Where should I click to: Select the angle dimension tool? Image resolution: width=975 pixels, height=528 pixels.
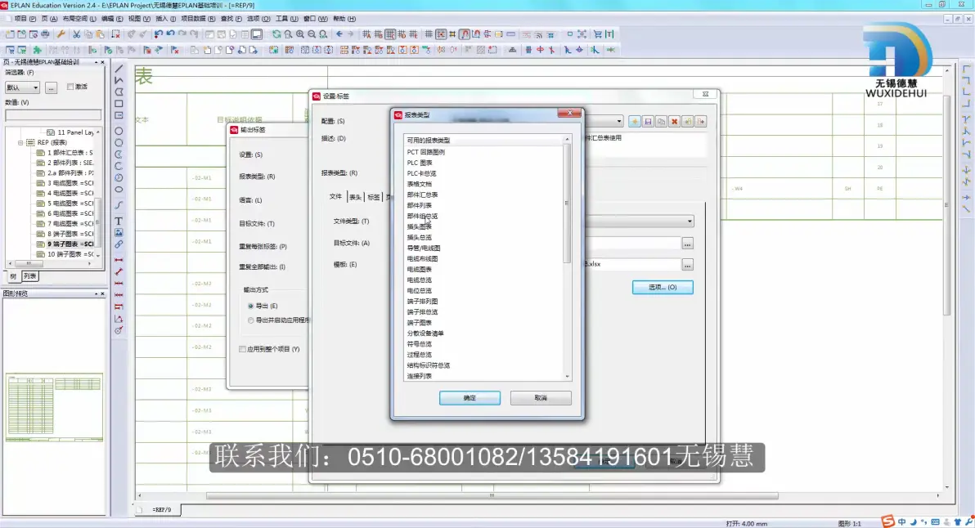click(119, 319)
